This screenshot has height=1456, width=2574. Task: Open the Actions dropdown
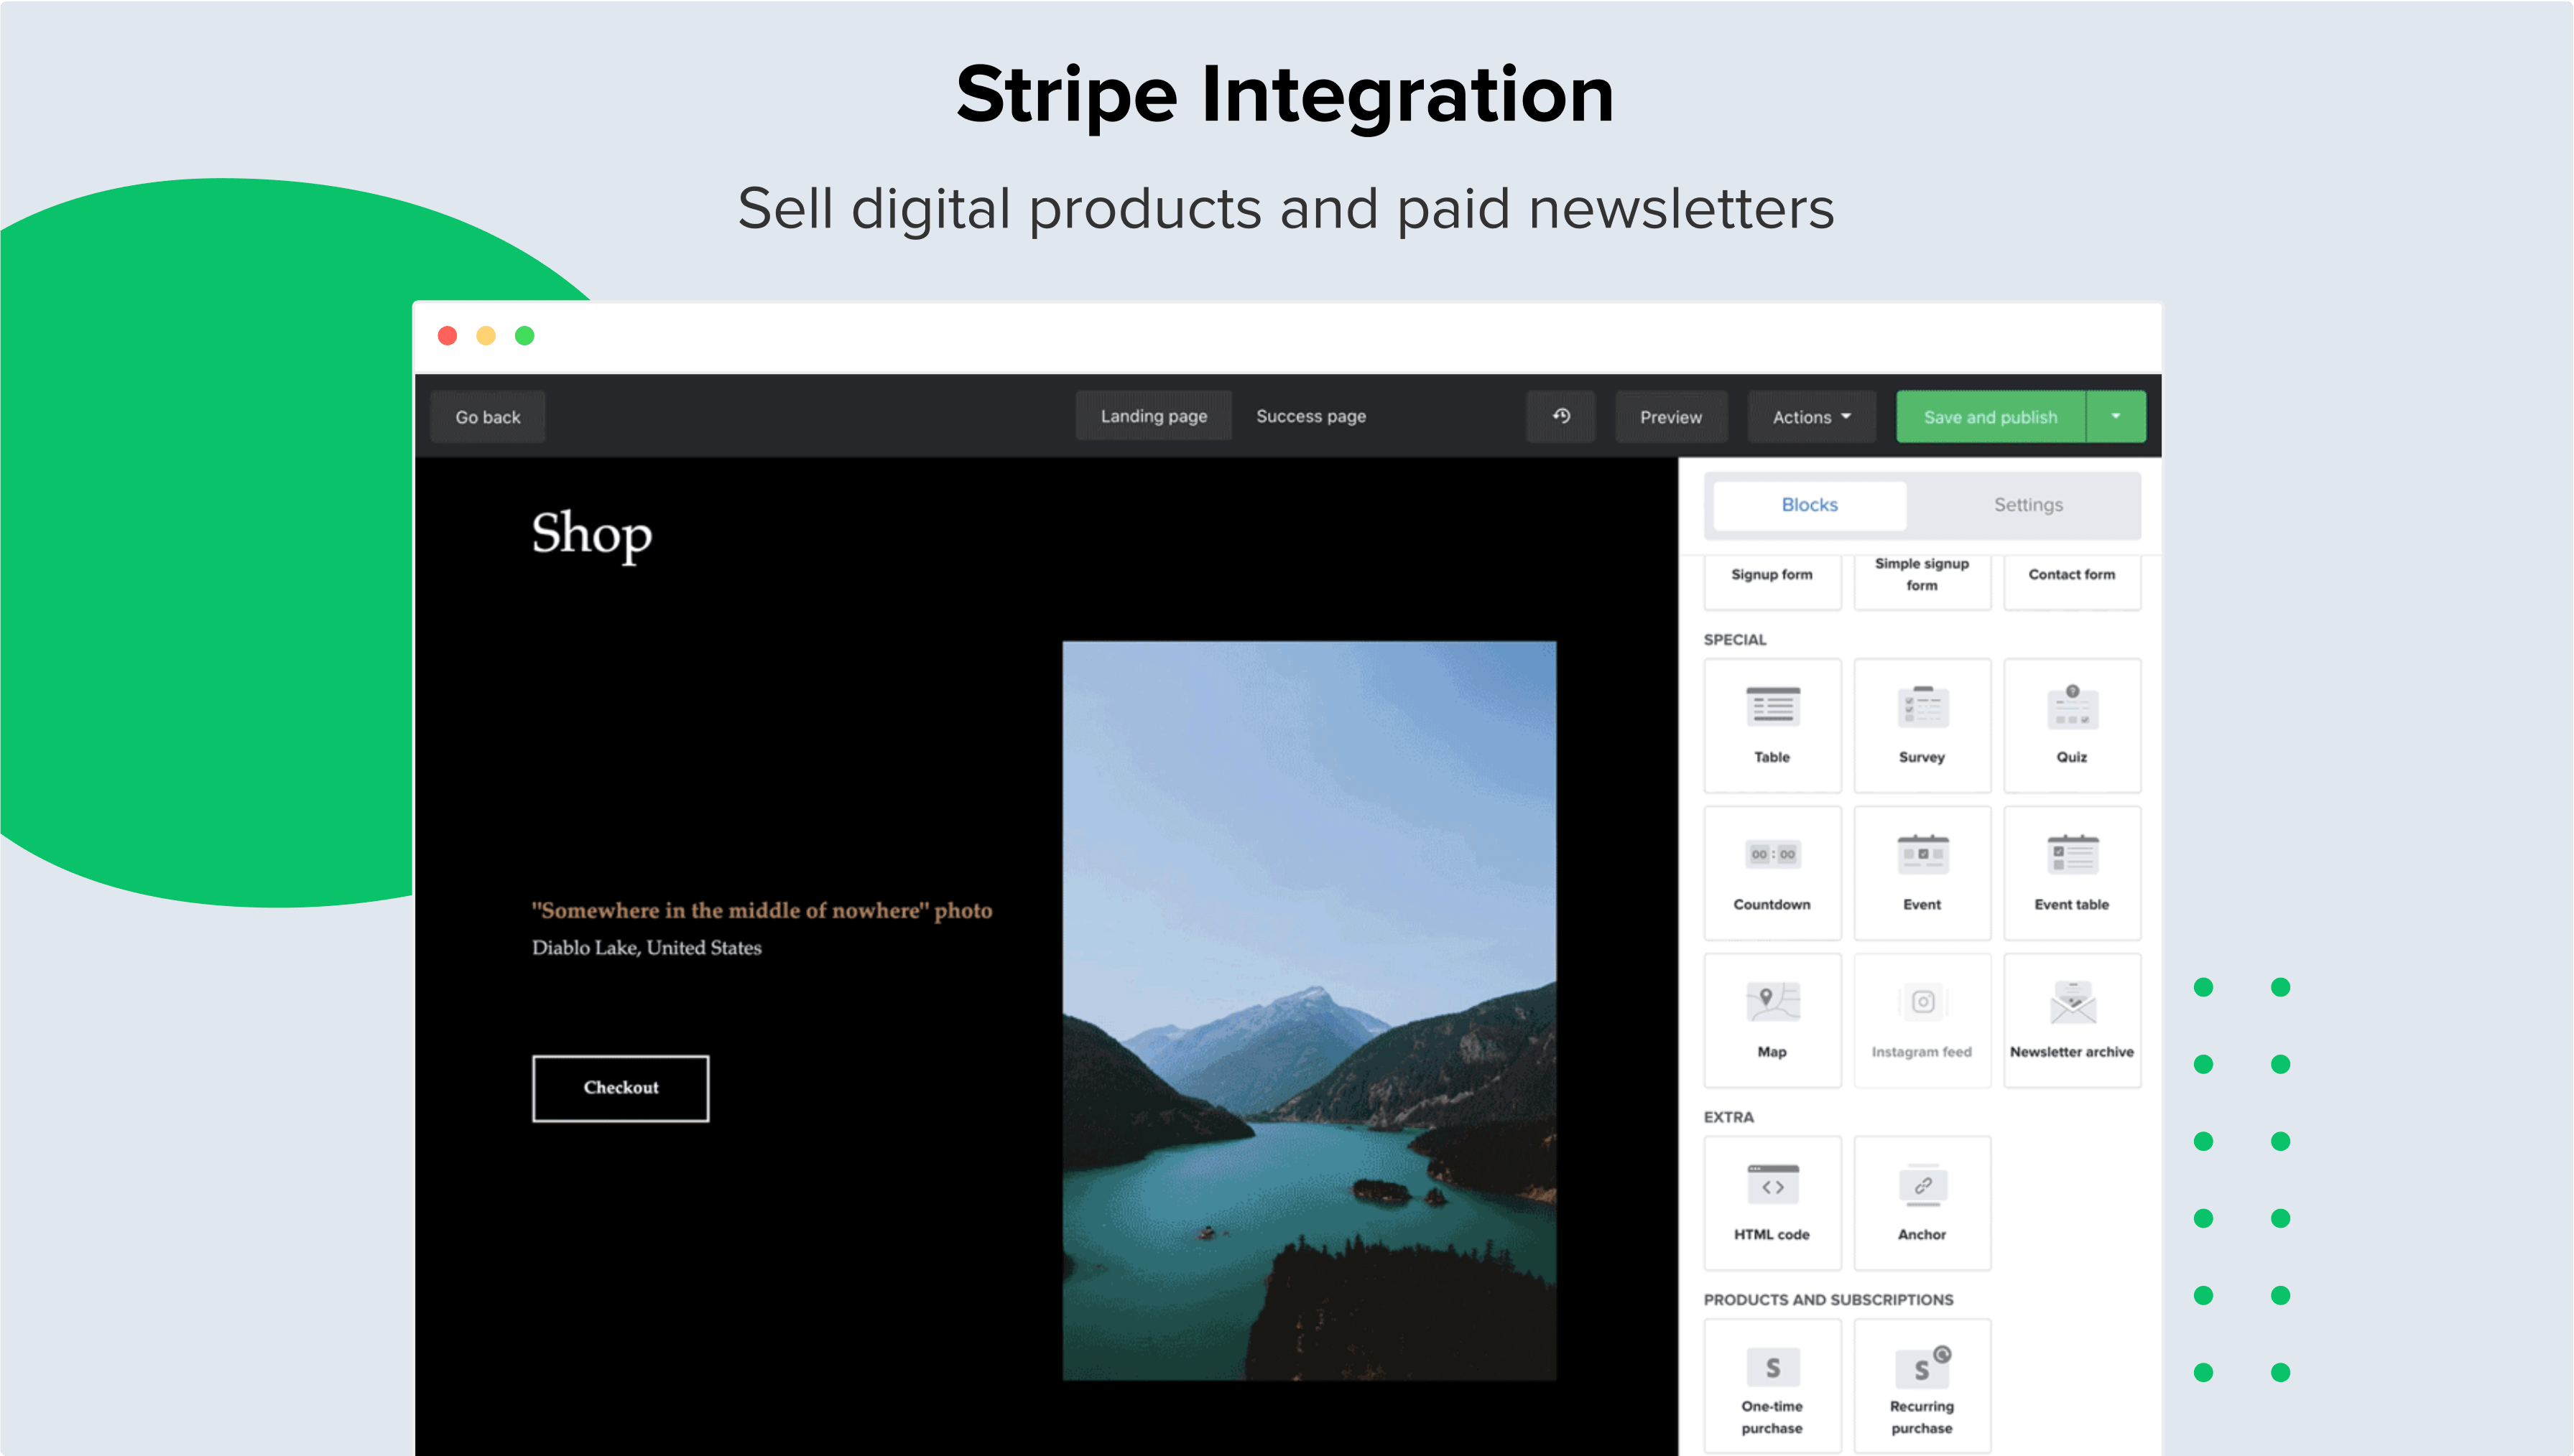click(x=1810, y=417)
